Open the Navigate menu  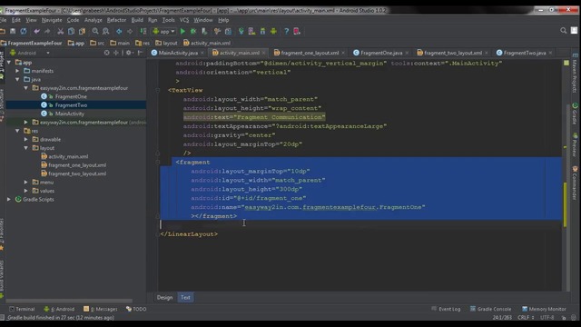pyautogui.click(x=52, y=20)
